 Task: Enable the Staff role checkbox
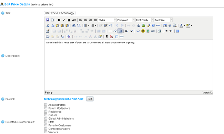click(x=46, y=122)
